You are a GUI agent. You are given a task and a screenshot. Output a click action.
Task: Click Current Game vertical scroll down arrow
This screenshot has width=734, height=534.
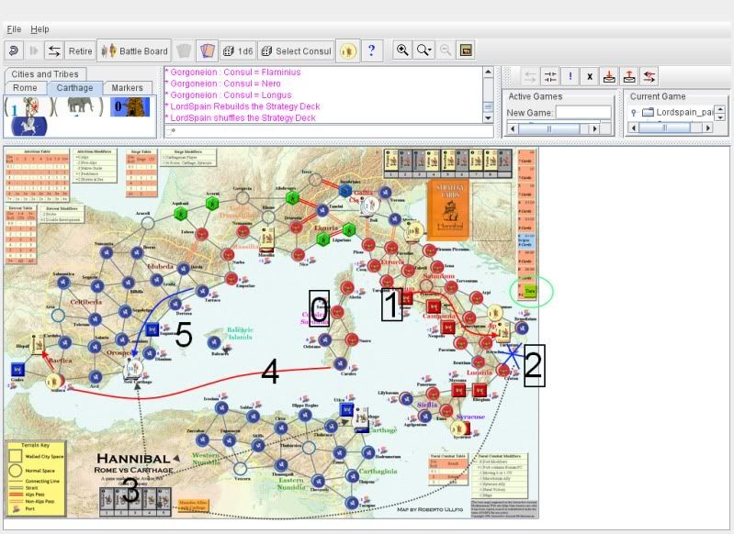coord(721,117)
